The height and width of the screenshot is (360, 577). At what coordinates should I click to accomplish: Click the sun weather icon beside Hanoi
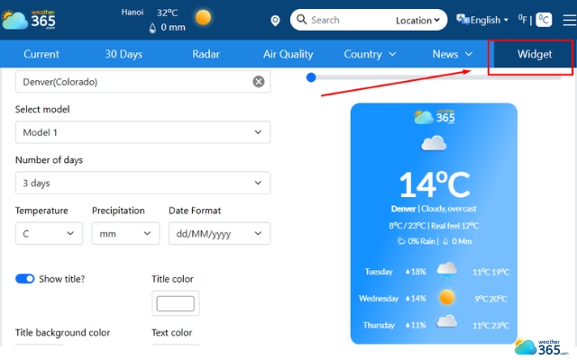coord(203,17)
